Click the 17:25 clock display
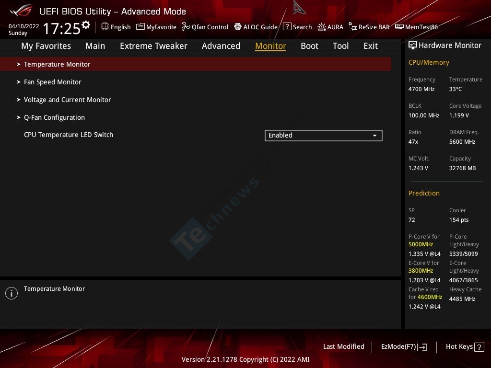The width and height of the screenshot is (491, 368). (x=62, y=28)
